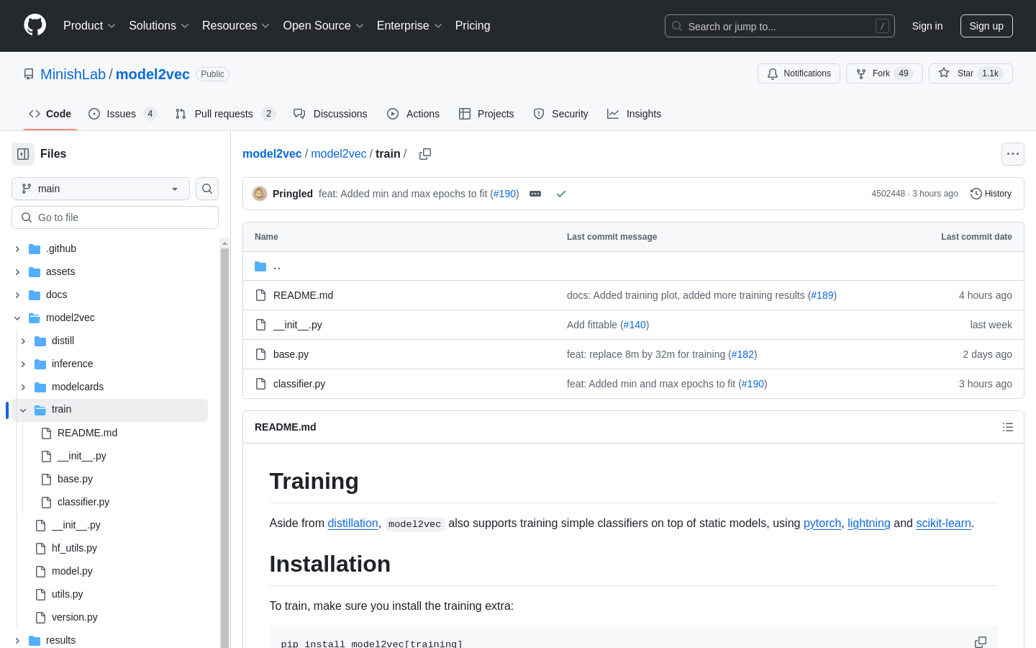
Task: Copy the train path to clipboard
Action: click(x=425, y=154)
